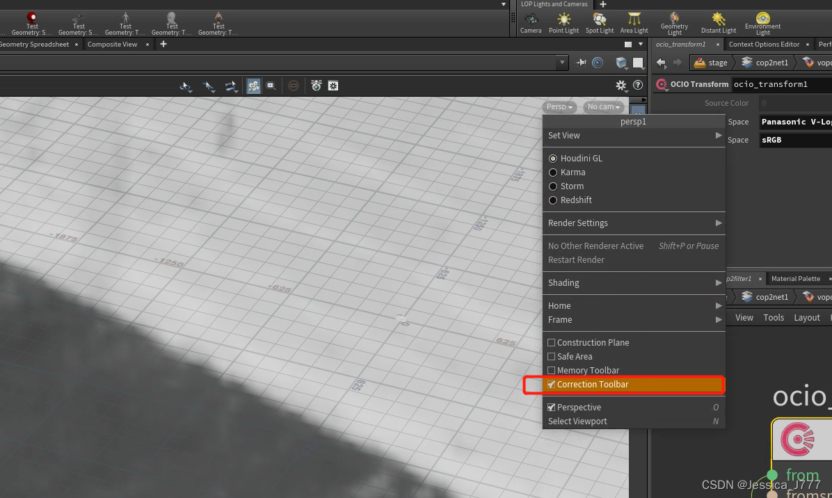Go forward with the right arrow in parameter pane

click(x=677, y=63)
